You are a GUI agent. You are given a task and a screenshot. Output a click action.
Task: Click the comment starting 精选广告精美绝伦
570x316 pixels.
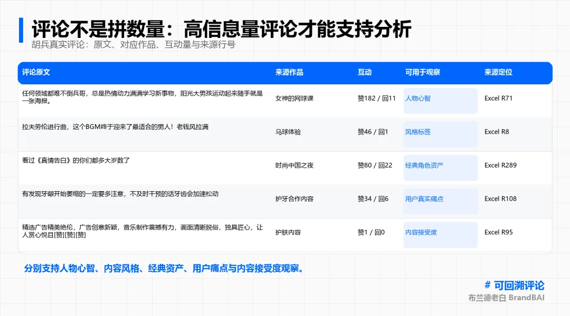[x=142, y=231]
